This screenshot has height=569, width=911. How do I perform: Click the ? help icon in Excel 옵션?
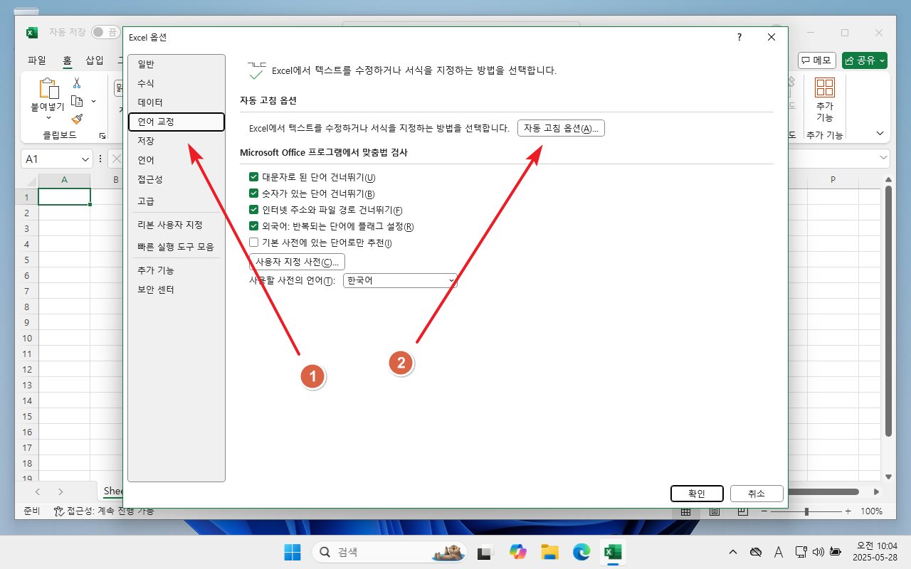point(739,38)
